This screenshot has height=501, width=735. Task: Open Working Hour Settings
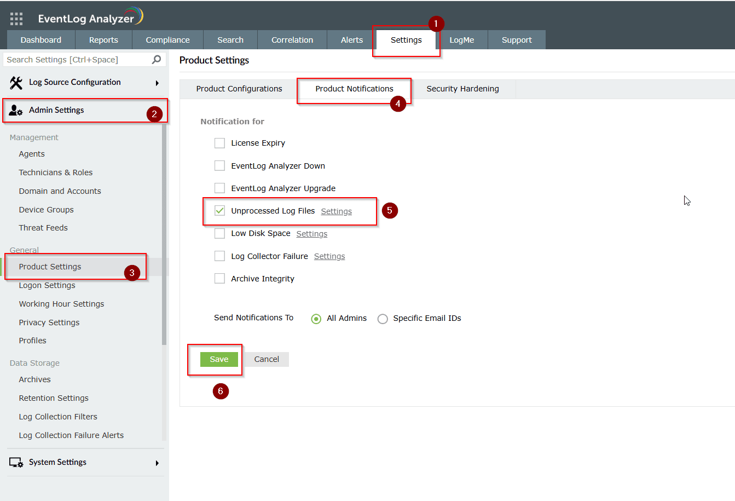coord(61,304)
